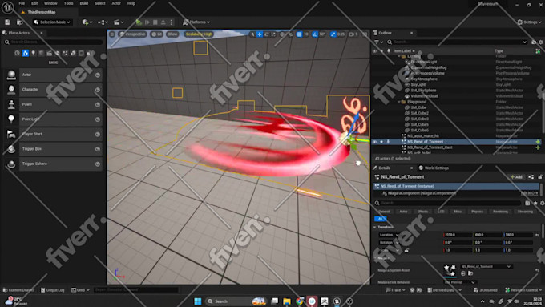Viewport: 545px width, 307px height.
Task: Select the Cinematic category icon
Action: [x=50, y=53]
